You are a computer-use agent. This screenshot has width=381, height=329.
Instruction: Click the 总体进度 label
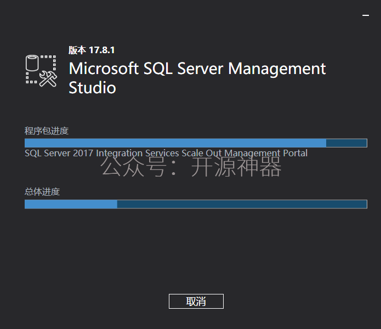42,192
